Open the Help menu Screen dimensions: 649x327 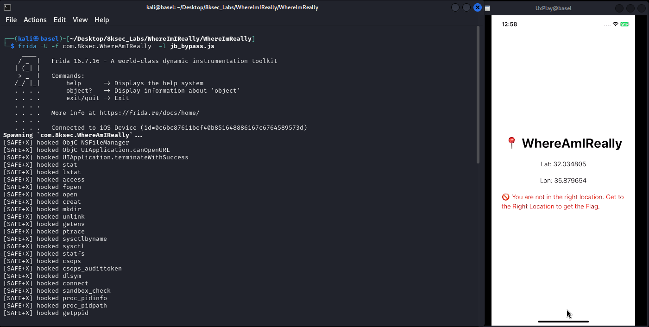pos(102,20)
